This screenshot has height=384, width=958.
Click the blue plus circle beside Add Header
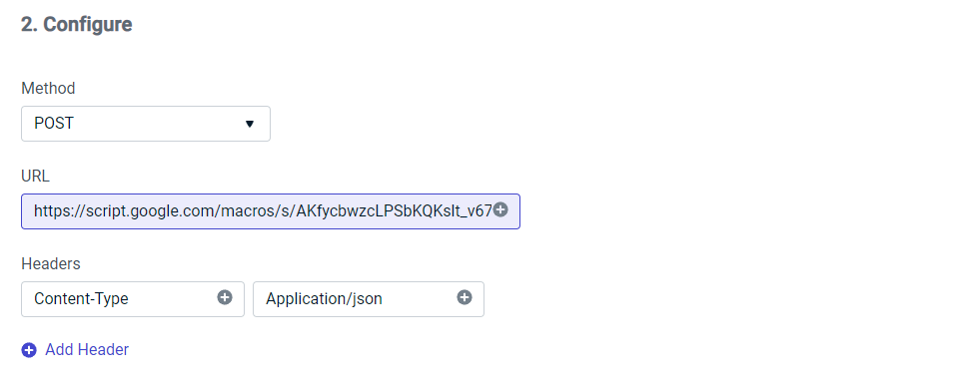click(x=29, y=350)
